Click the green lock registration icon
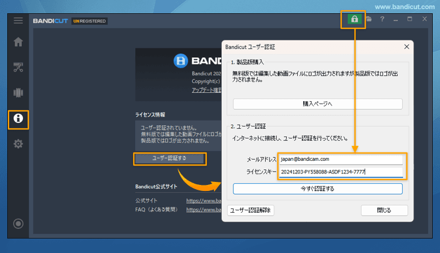 point(354,19)
